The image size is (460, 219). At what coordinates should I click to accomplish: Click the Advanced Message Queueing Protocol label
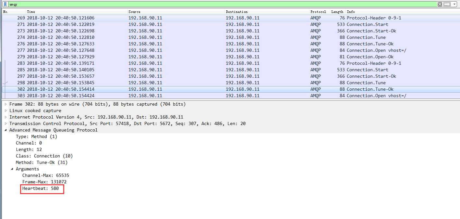pyautogui.click(x=53, y=130)
